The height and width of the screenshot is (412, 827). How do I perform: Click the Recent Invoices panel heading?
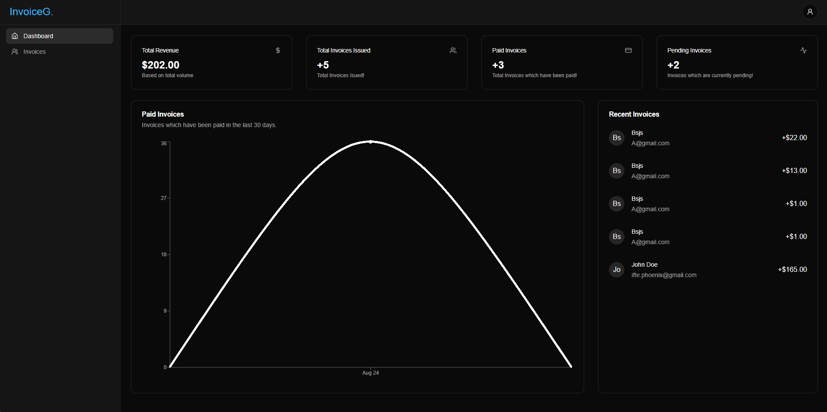634,114
